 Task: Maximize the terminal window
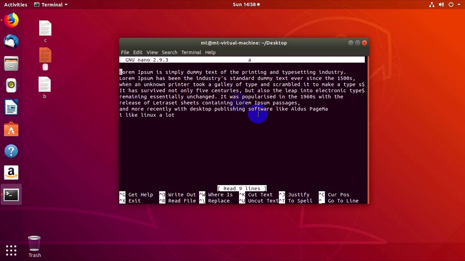point(357,43)
